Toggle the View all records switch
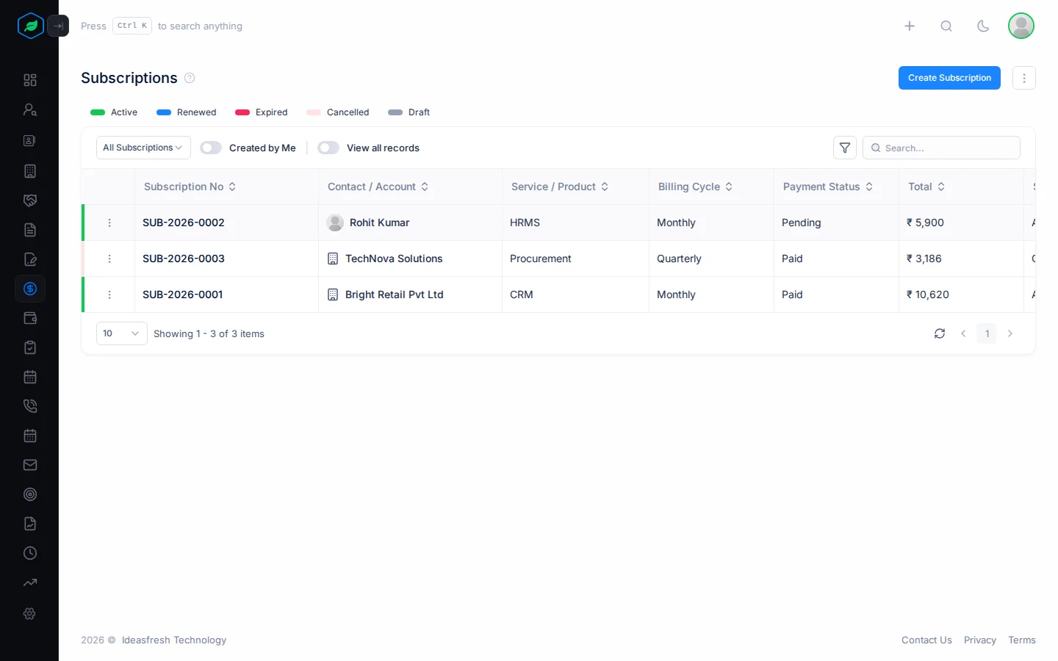 coord(328,148)
